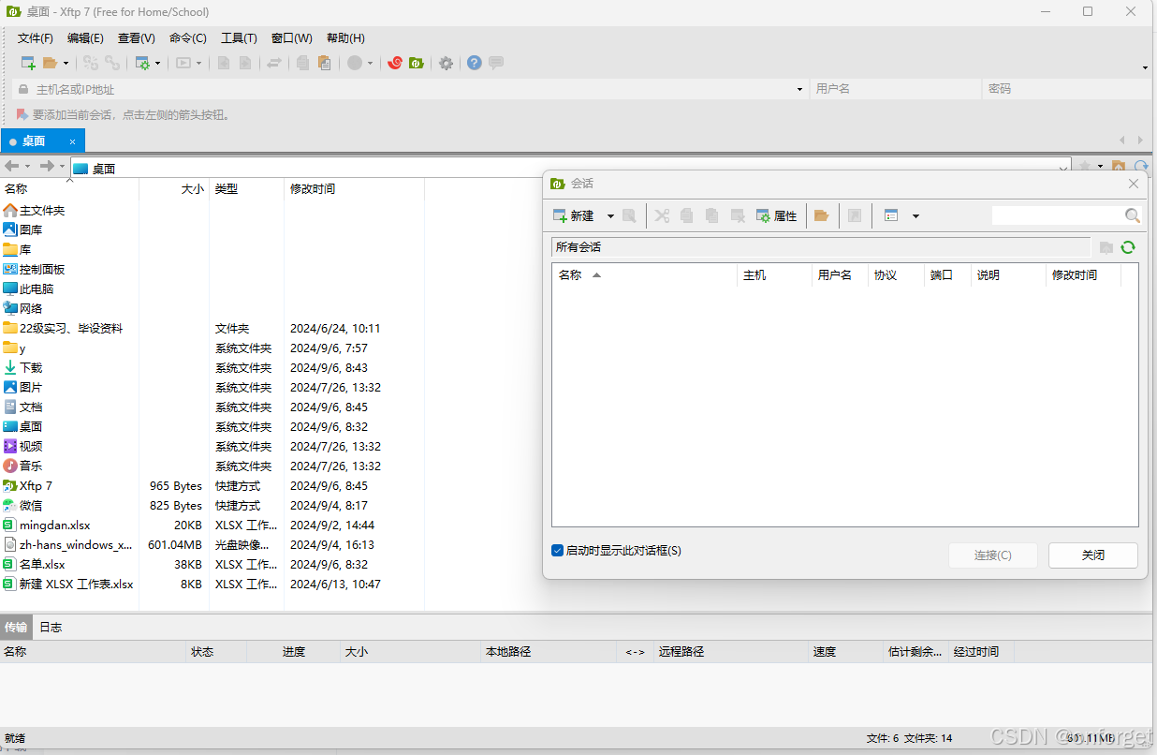The height and width of the screenshot is (755, 1157).
Task: Click the back arrow in the local pane
Action: 11,167
